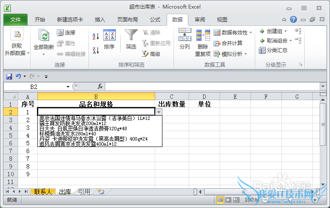Screen dimensions: 330x208
Task: Open the Name Box dropdown
Action: [68, 87]
